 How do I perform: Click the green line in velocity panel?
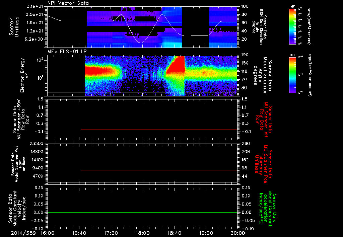[x=143, y=212]
